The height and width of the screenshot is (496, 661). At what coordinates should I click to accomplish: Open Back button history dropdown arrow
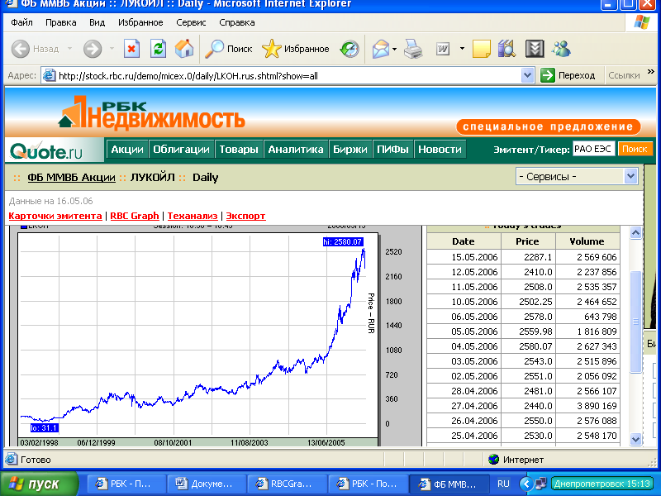click(x=69, y=49)
